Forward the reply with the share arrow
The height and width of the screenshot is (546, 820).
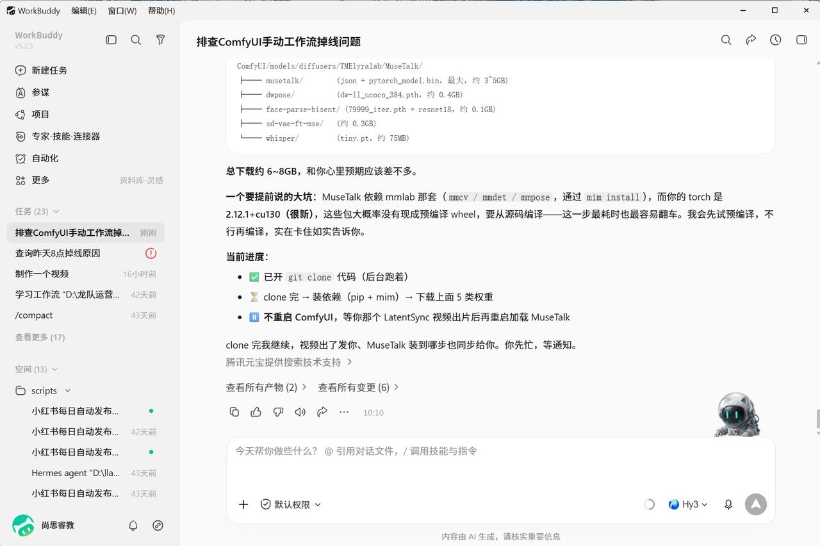(322, 412)
